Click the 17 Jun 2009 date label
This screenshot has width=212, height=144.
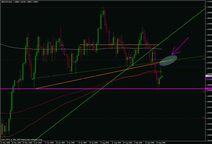pos(49,143)
